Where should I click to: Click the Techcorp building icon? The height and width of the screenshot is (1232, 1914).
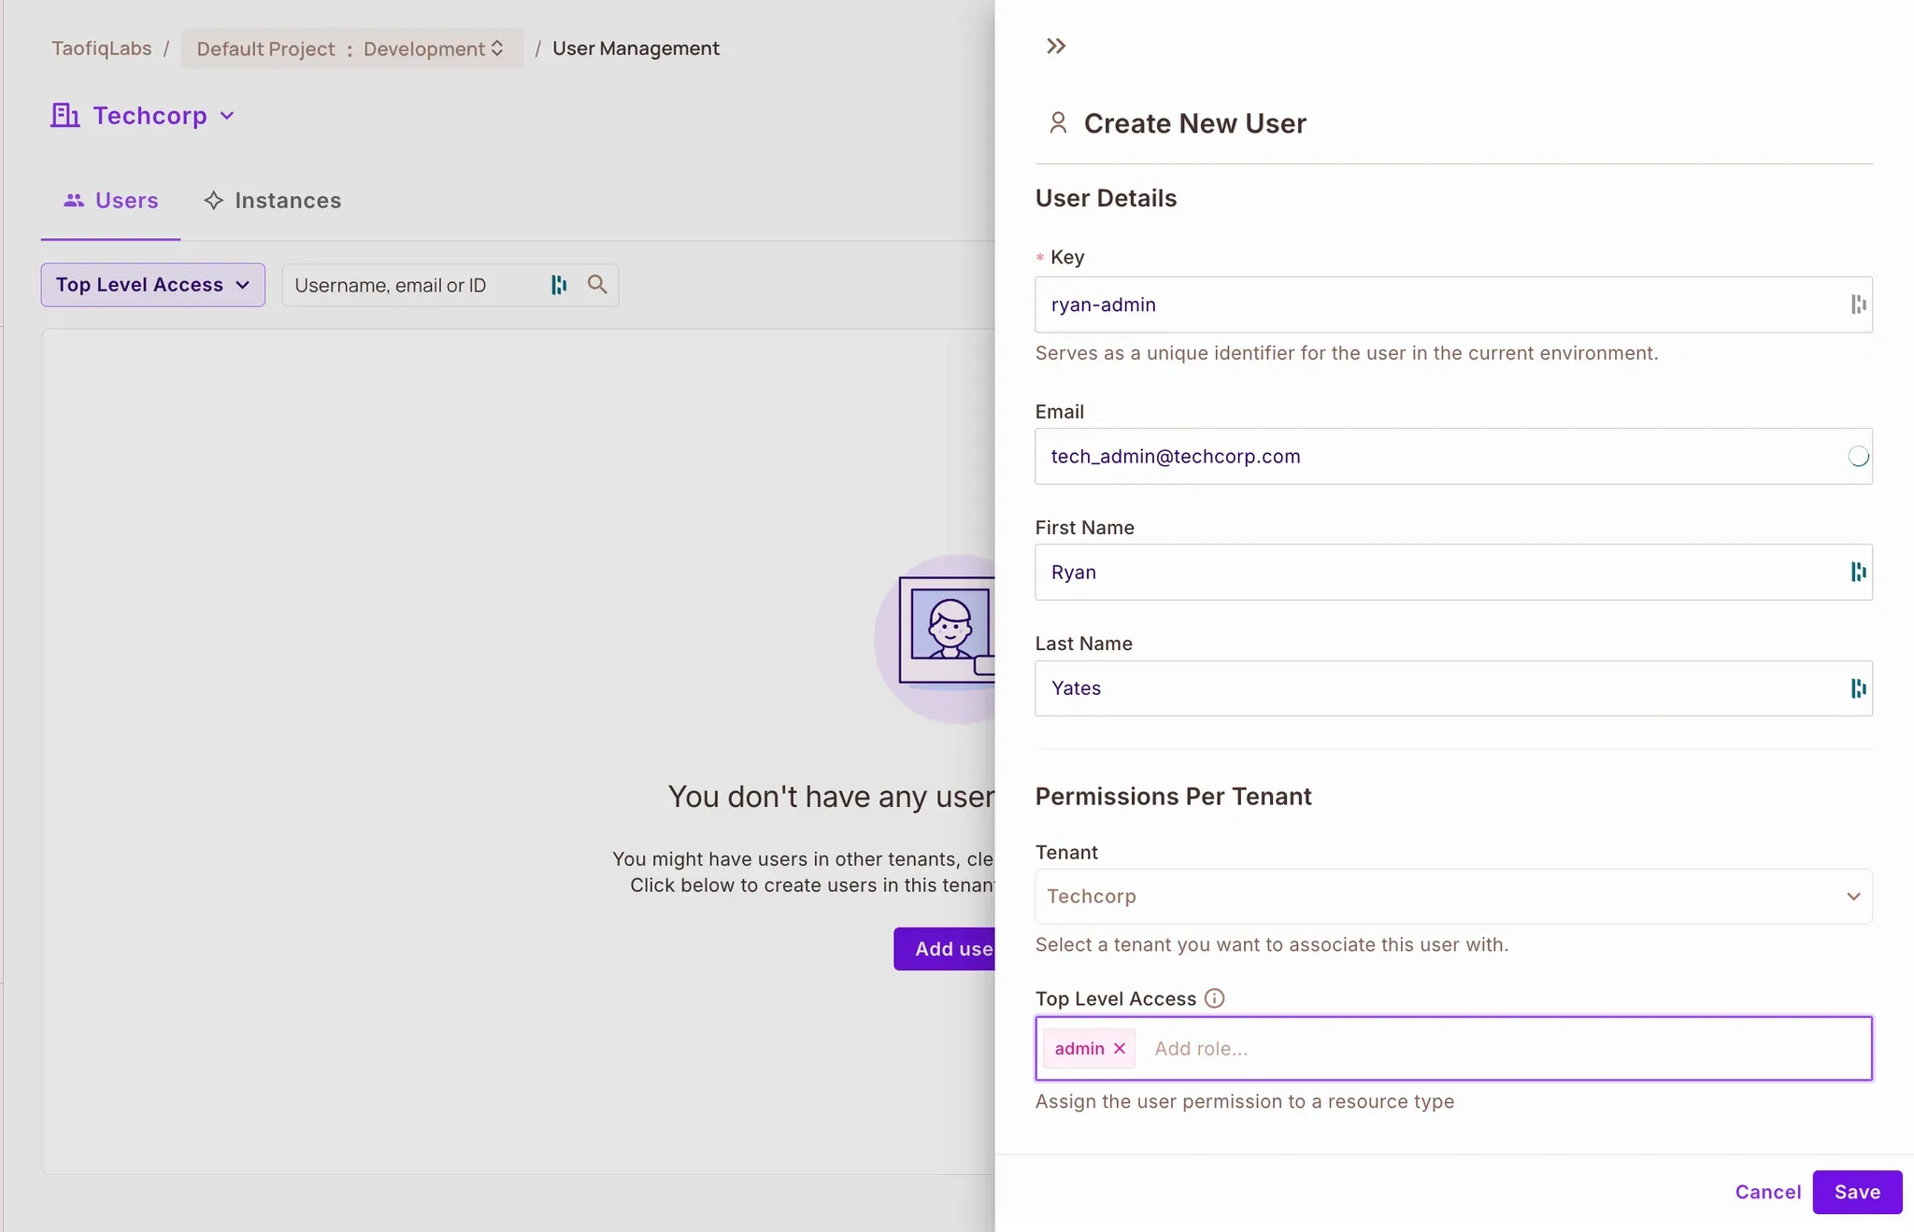click(64, 116)
